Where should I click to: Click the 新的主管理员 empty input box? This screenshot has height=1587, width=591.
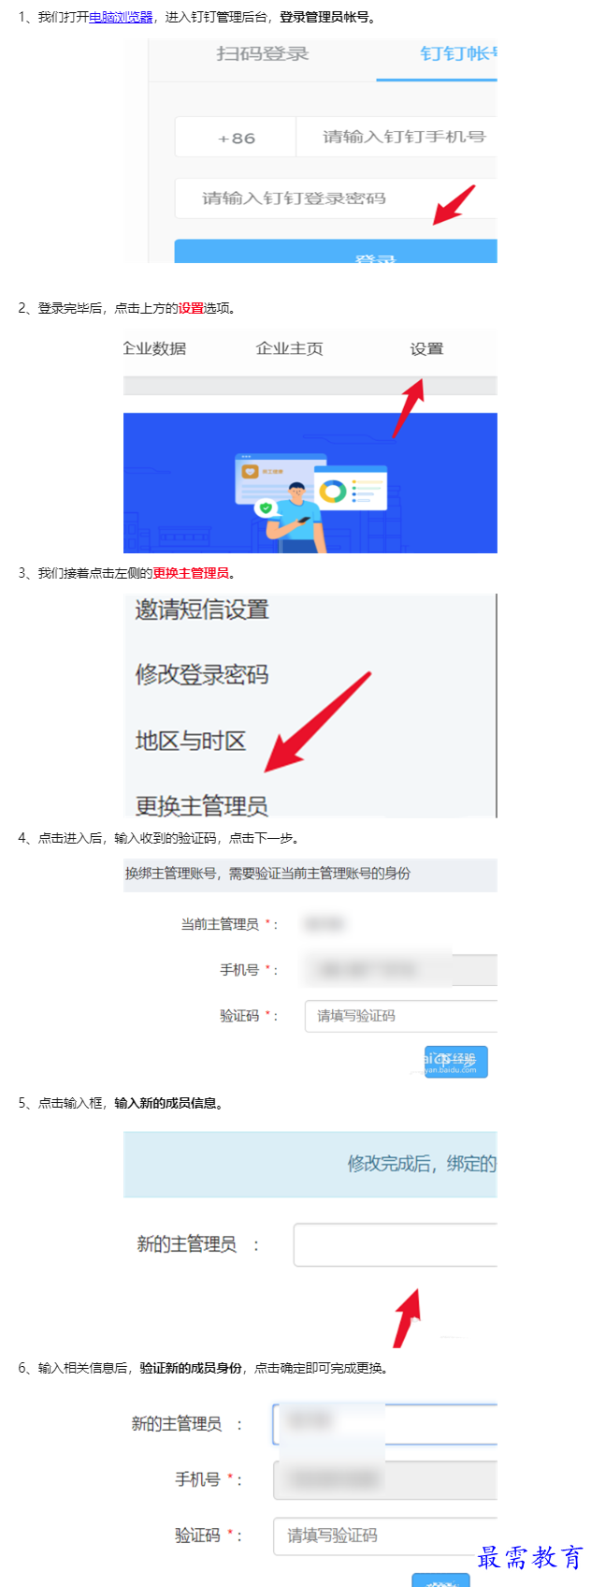coord(396,1244)
